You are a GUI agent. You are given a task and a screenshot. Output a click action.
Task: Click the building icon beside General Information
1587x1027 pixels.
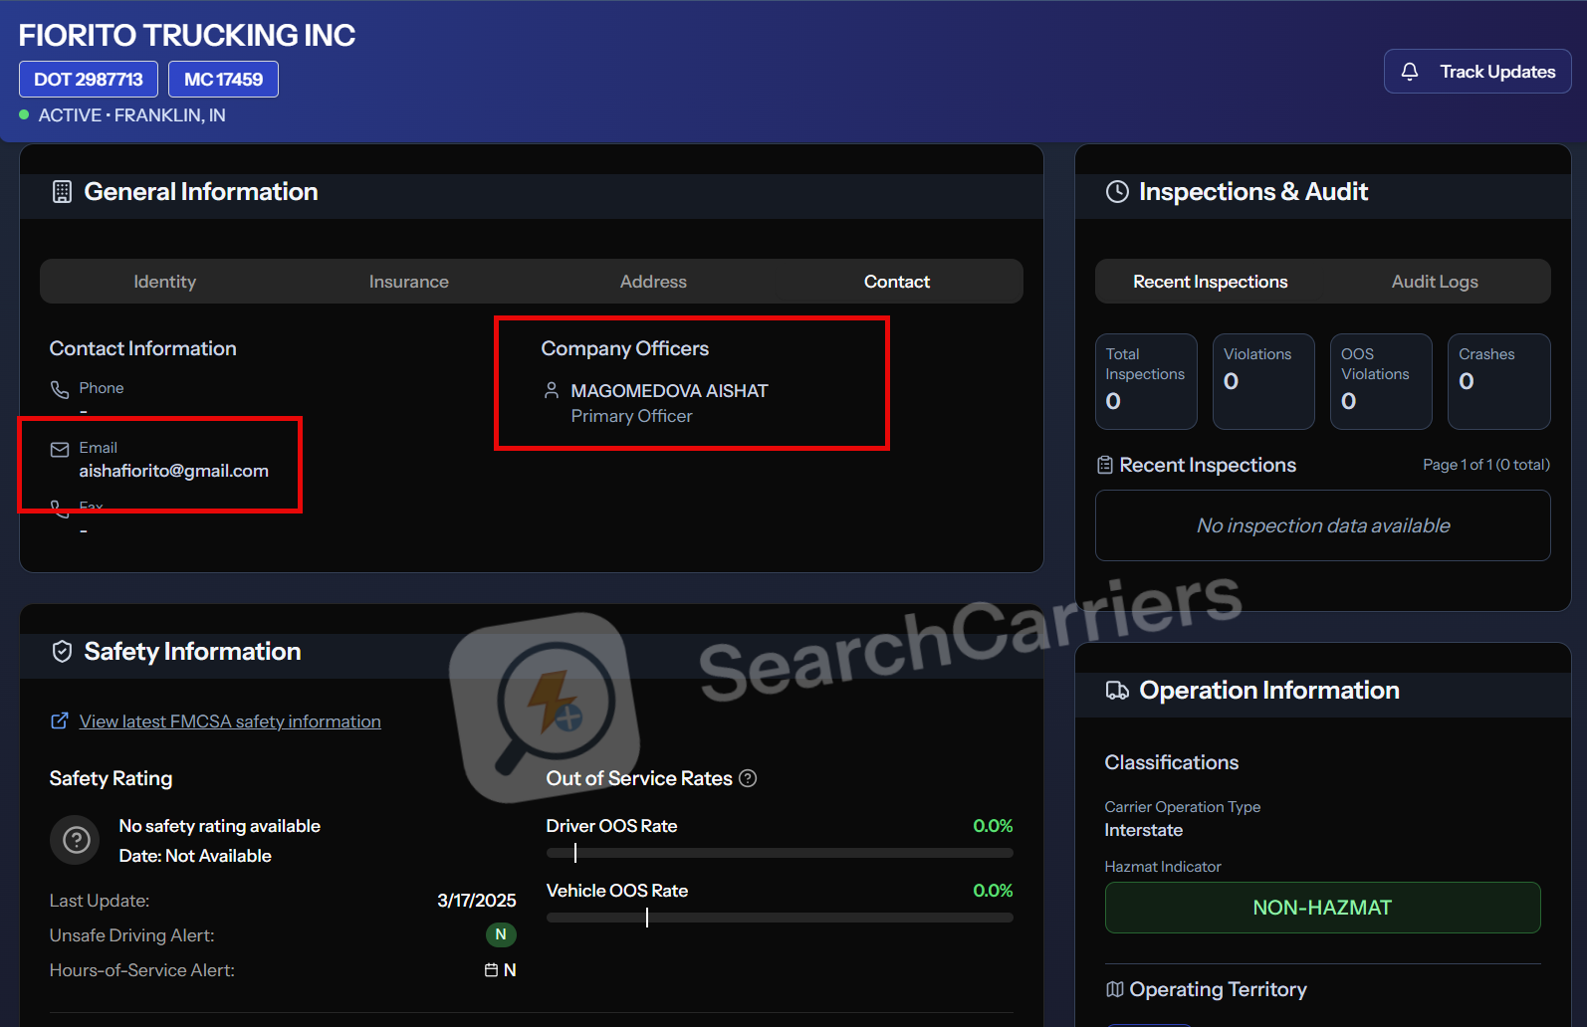pyautogui.click(x=62, y=192)
